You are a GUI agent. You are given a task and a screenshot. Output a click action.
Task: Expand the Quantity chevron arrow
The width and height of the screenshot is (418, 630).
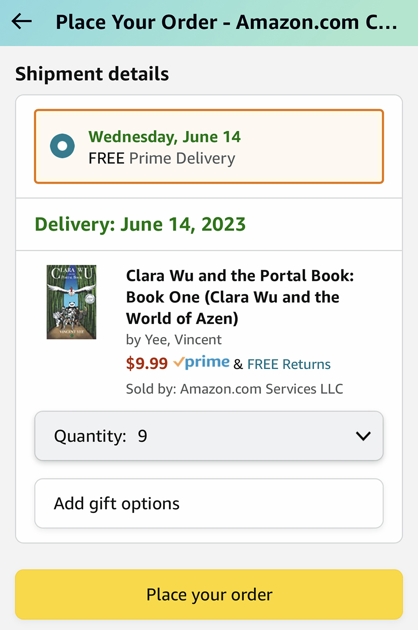click(x=363, y=436)
